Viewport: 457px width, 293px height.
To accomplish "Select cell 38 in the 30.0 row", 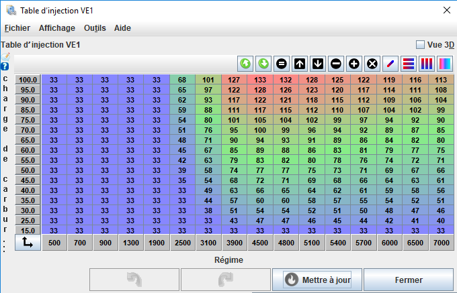I will (x=208, y=211).
